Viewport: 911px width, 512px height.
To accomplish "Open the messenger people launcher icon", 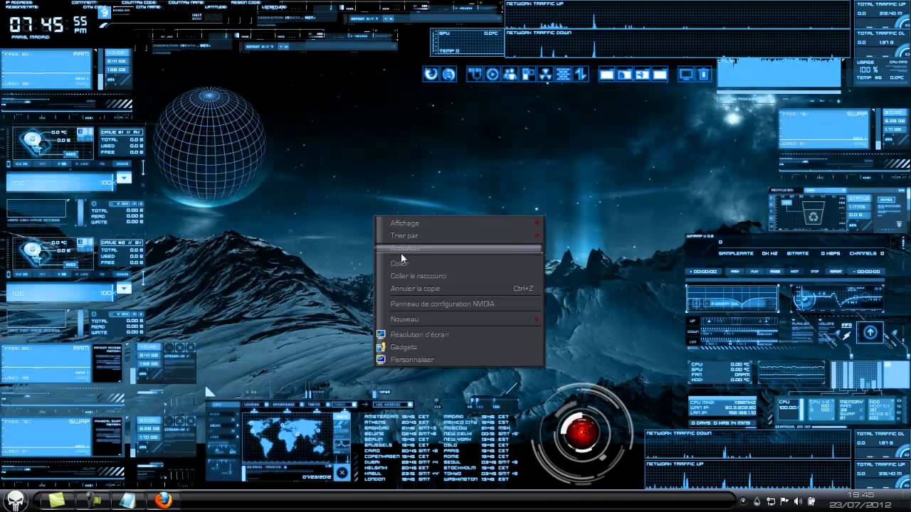I will point(510,74).
